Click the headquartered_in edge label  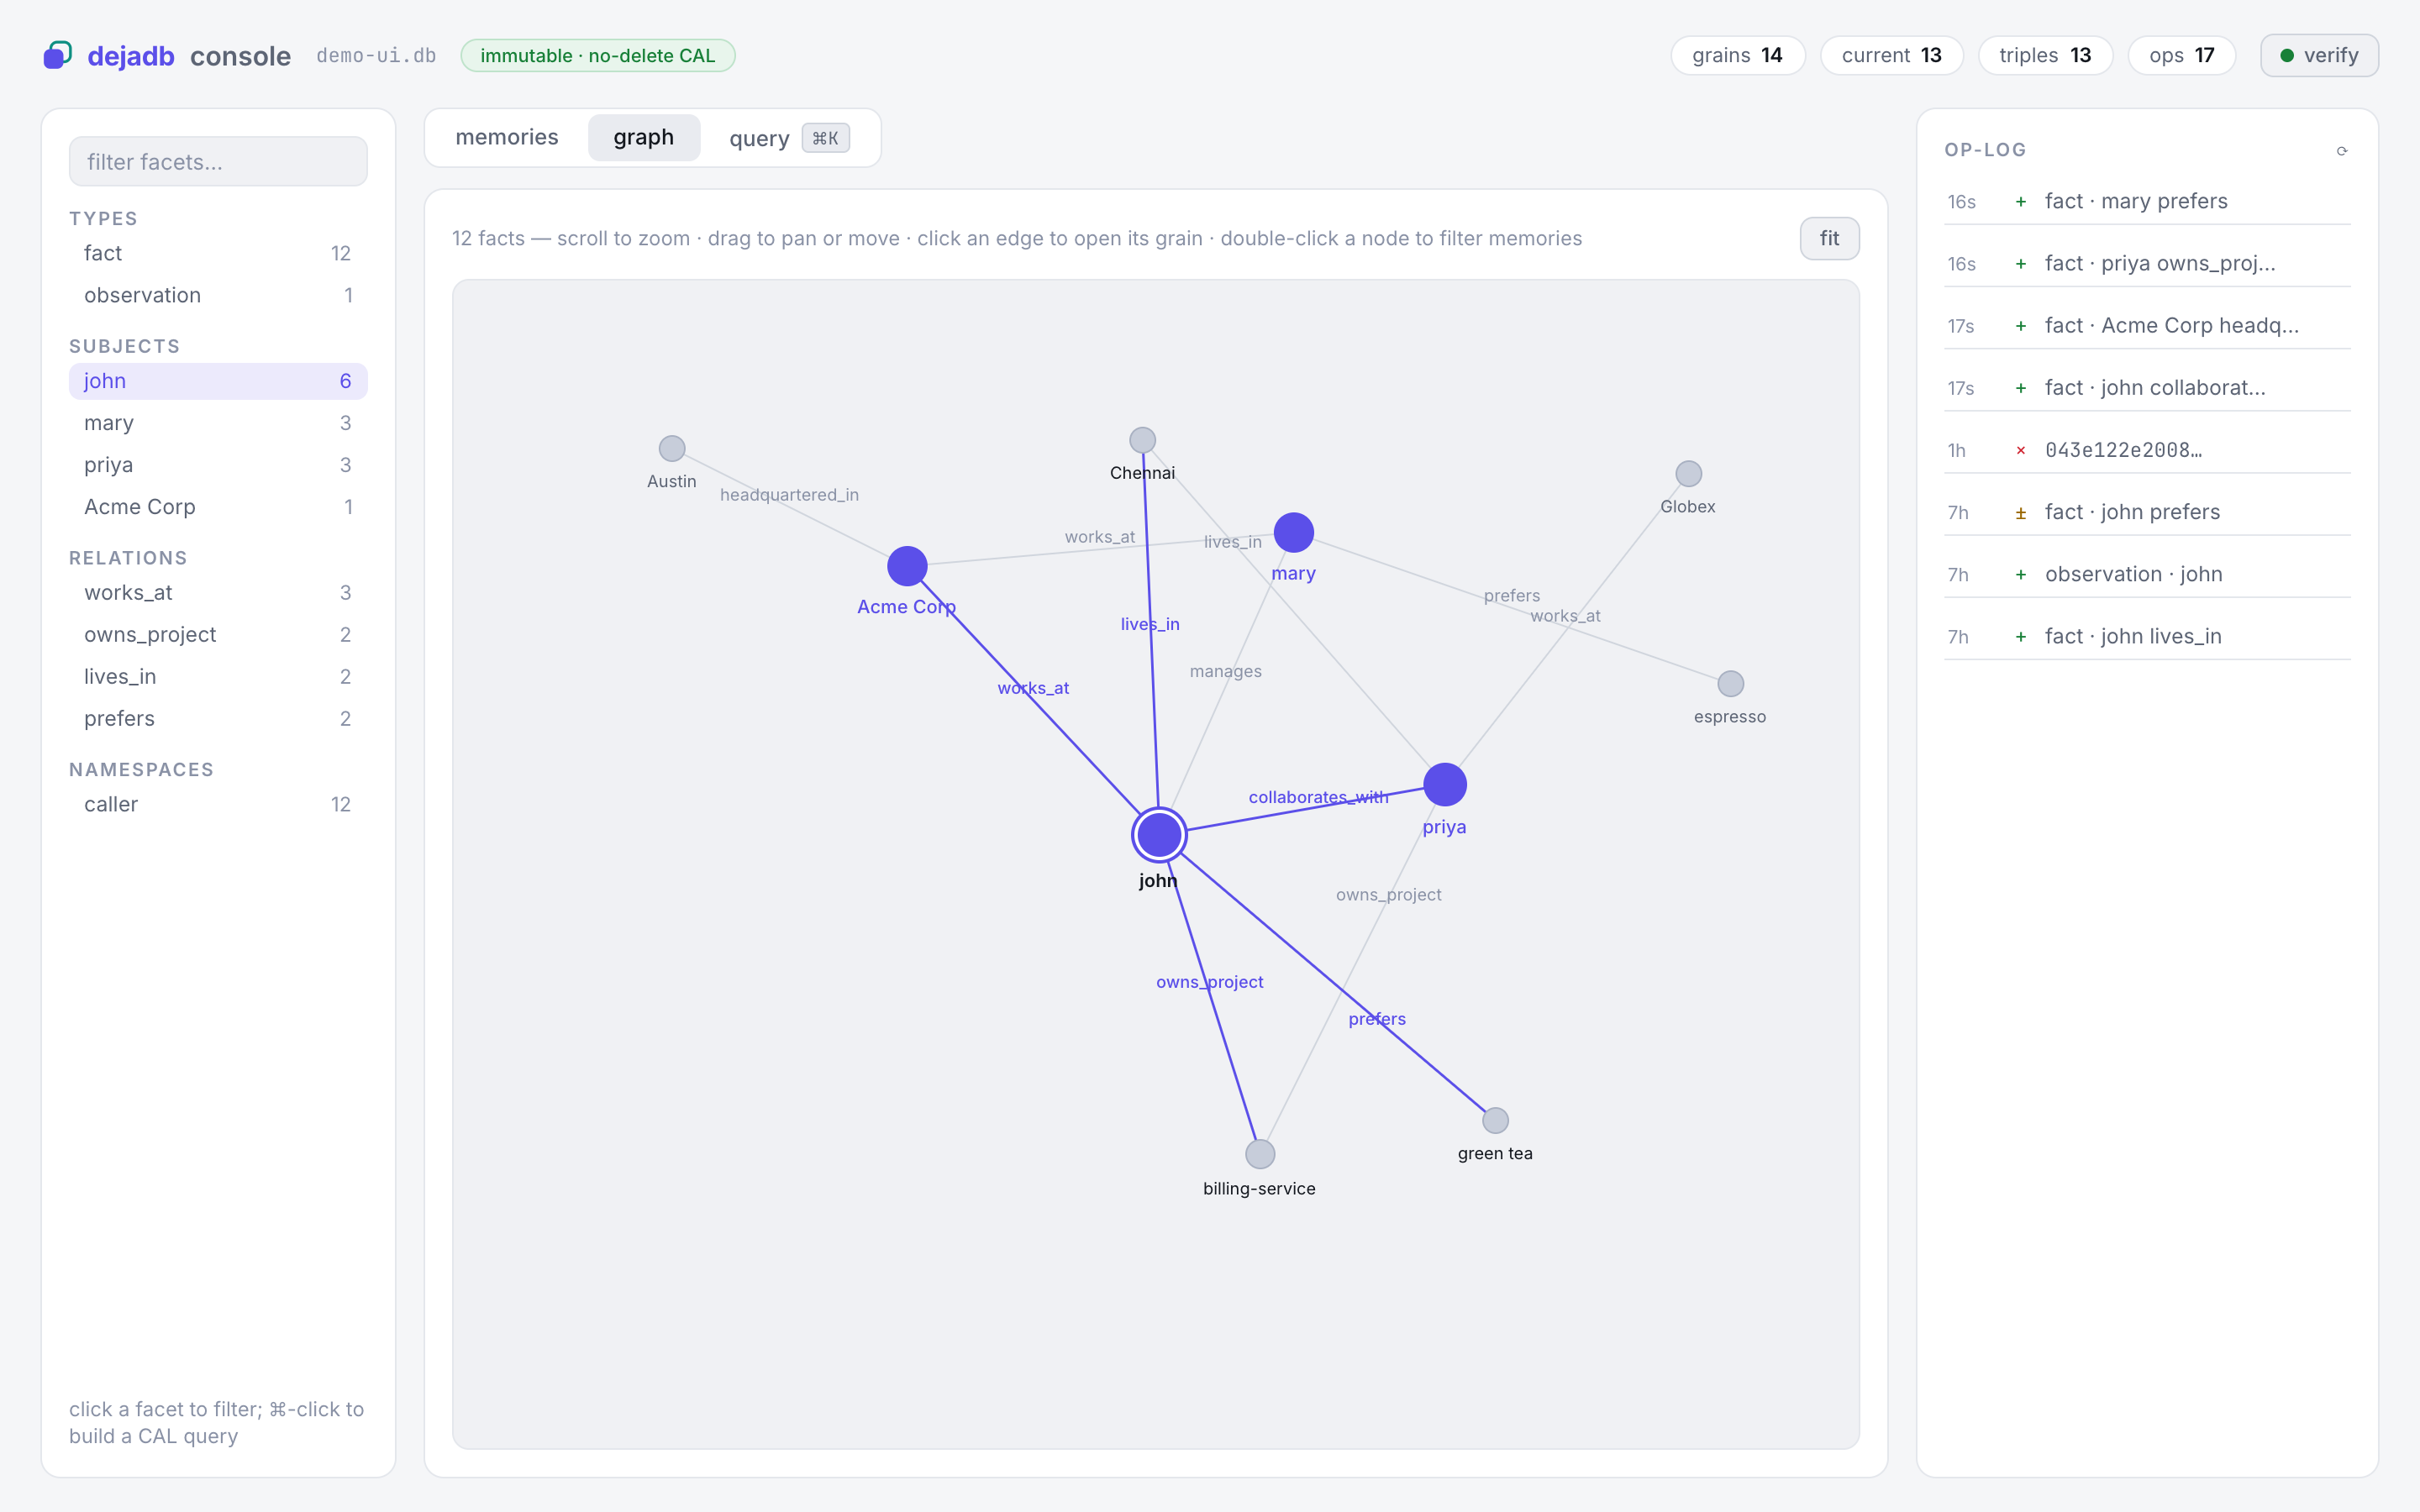tap(789, 495)
